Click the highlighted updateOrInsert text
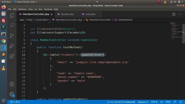 [x=93, y=55]
